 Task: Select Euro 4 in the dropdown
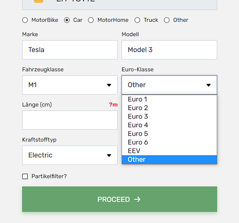(169, 125)
